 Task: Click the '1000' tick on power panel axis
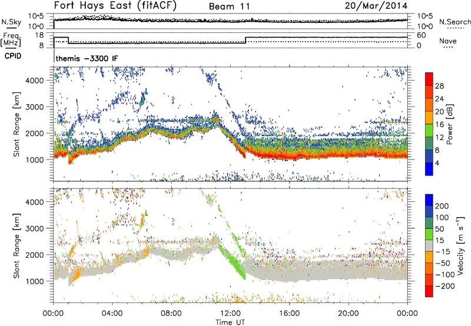[x=34, y=159]
